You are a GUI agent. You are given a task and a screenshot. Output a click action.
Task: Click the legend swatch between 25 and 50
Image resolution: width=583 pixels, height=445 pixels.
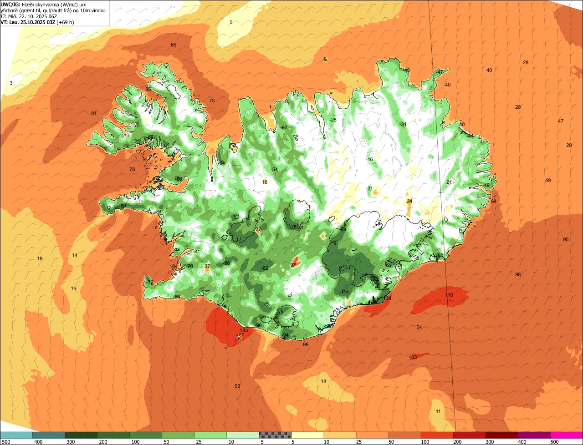click(372, 435)
